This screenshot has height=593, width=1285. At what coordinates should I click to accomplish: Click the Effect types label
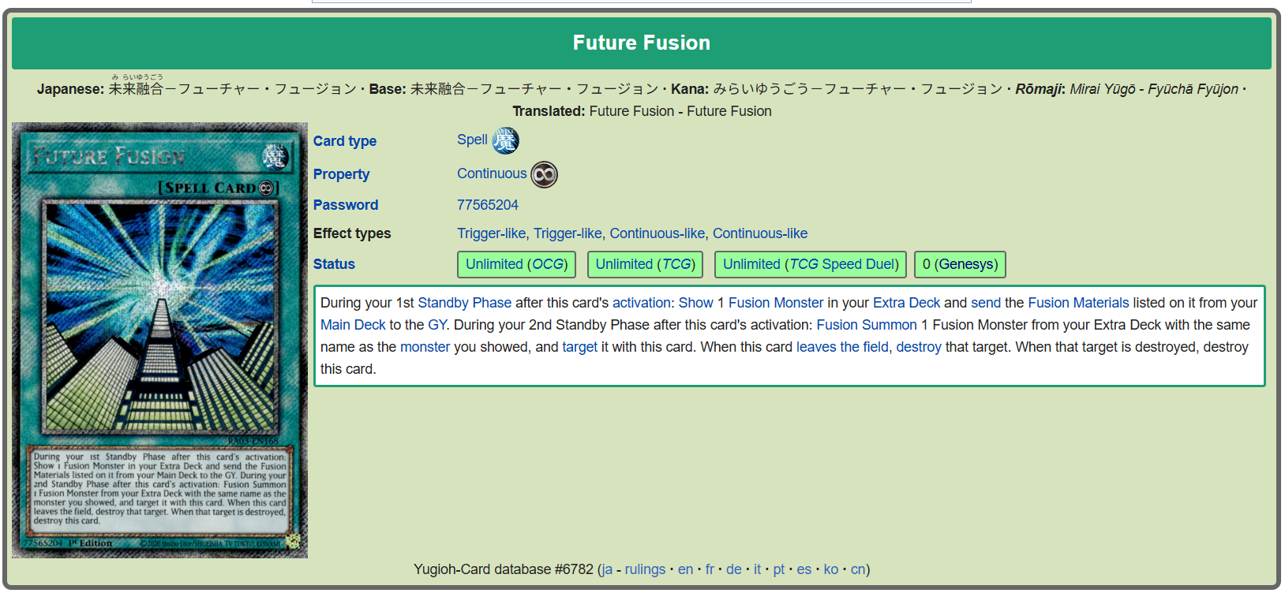(352, 233)
